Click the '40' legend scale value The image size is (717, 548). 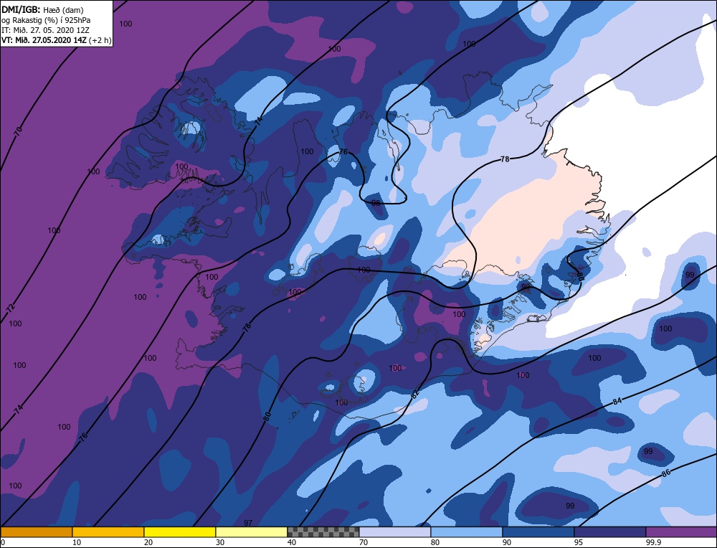[x=292, y=542]
